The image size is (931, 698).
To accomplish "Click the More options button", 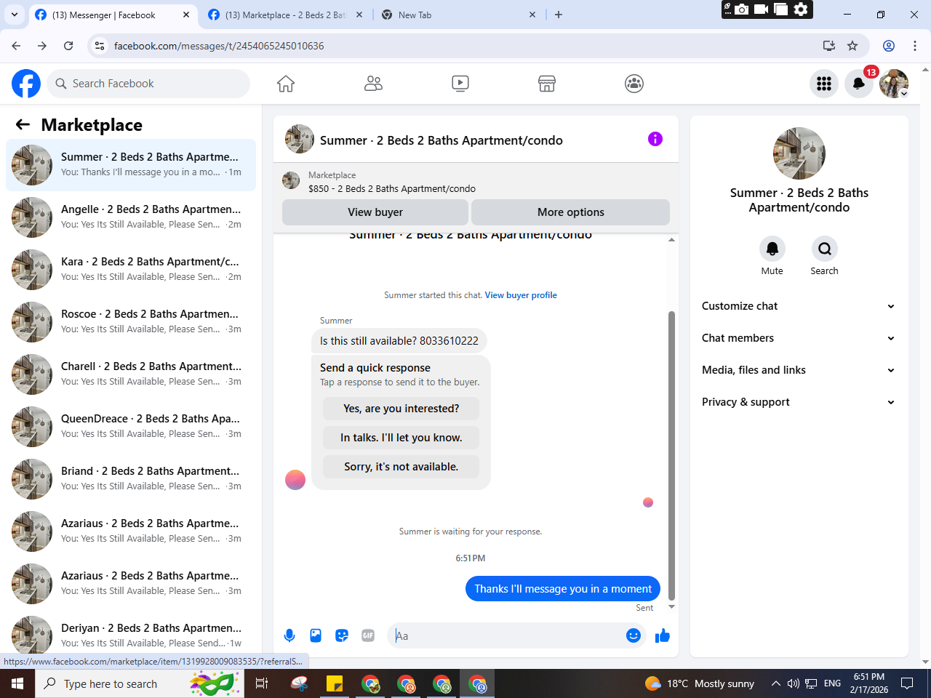I will [571, 212].
